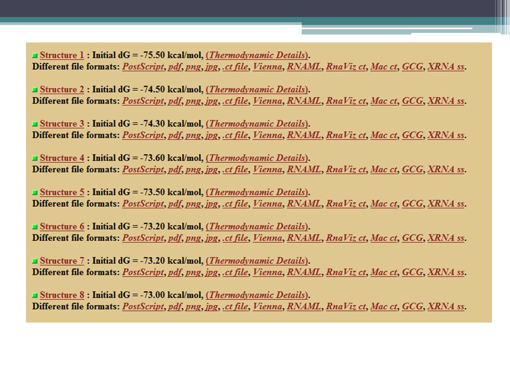510x382 pixels.
Task: Open the Structure 5 link
Action: 62,192
